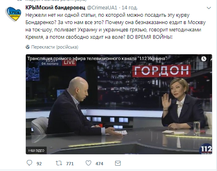217x171 pixels.
Task: View the 474 likes count
Action: tap(99, 164)
